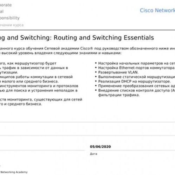This screenshot has width=175, height=175.
Task: Click the фильтрации трафика text line
Action: 119,95
